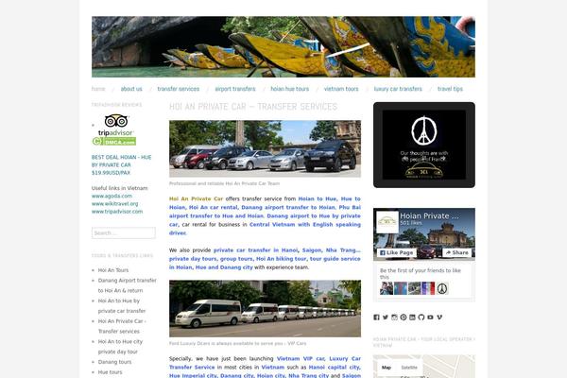Click the Hanoi capital city link
Image resolution: width=567 pixels, height=378 pixels.
click(x=335, y=368)
